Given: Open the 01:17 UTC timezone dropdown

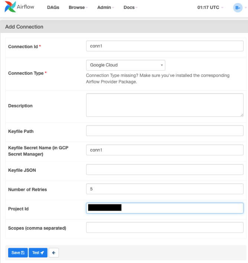Looking at the screenshot, I should click(210, 7).
